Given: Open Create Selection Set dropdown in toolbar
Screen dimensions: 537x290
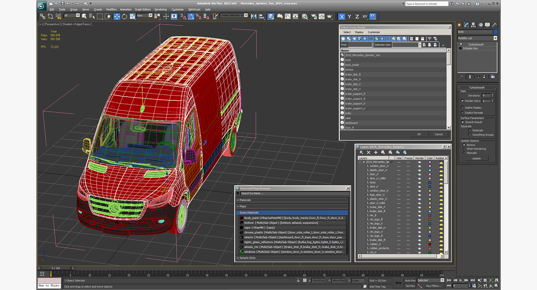Looking at the screenshot, I should pos(234,15).
